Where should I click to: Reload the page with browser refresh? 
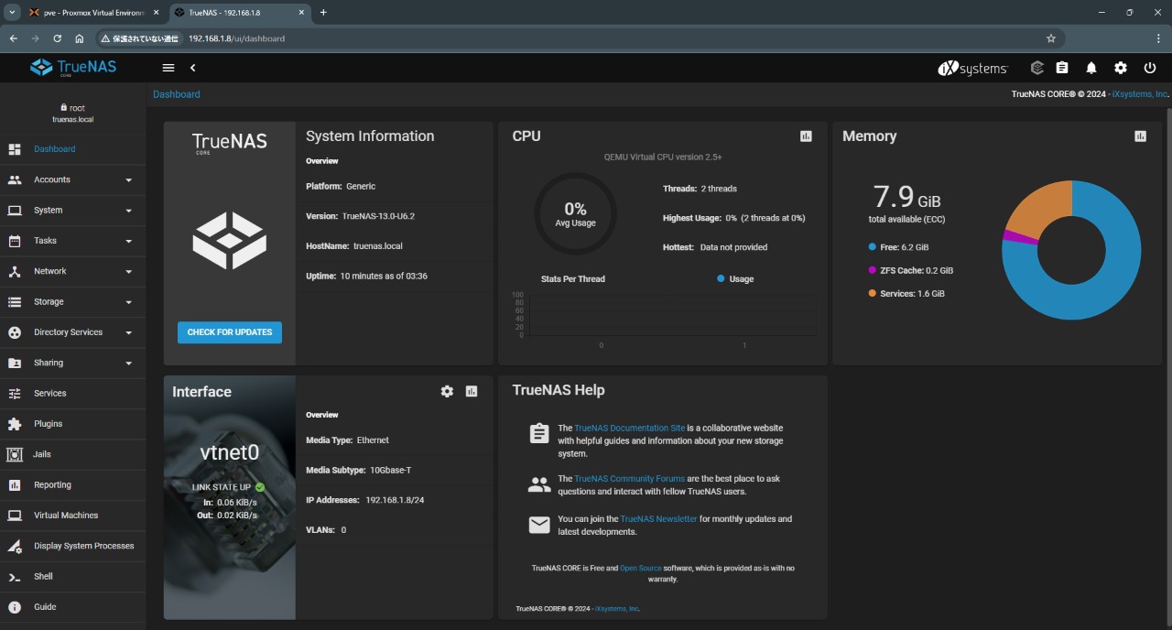(x=58, y=38)
